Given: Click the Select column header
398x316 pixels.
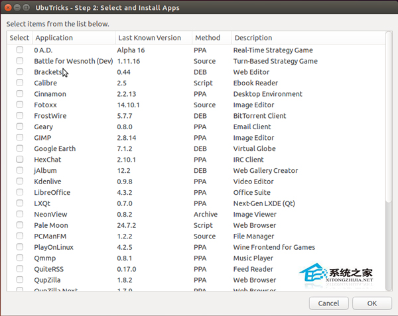Looking at the screenshot, I should point(19,38).
